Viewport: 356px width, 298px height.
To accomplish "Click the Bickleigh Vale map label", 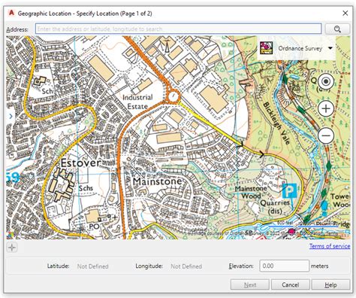I will coord(276,123).
